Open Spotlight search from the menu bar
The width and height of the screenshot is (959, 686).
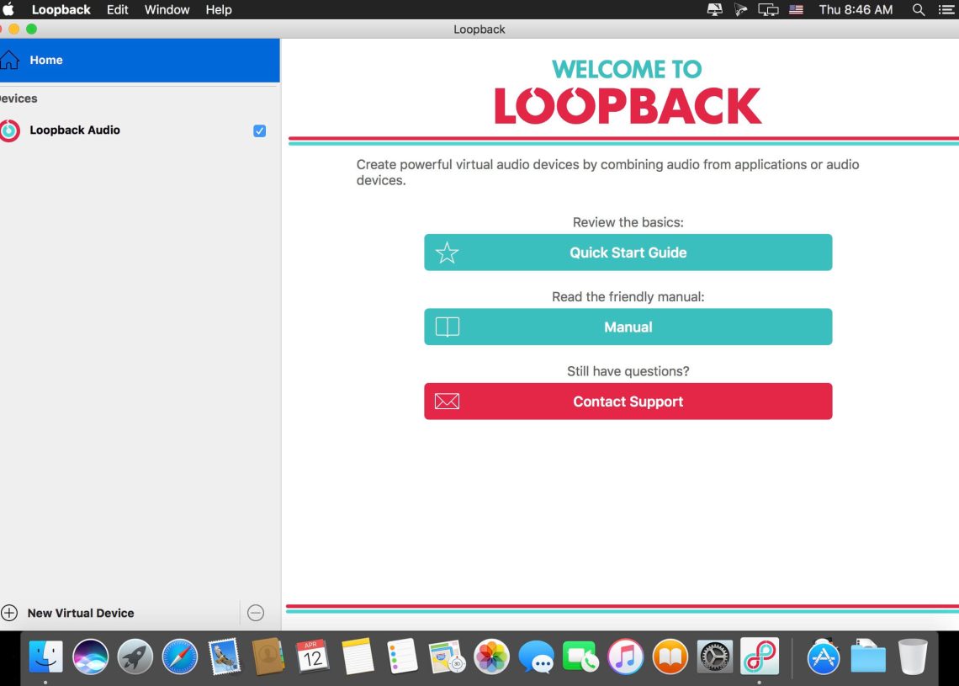click(918, 9)
